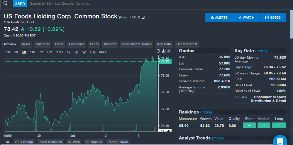Click the Industry Consumer Staples text

[x=268, y=99]
